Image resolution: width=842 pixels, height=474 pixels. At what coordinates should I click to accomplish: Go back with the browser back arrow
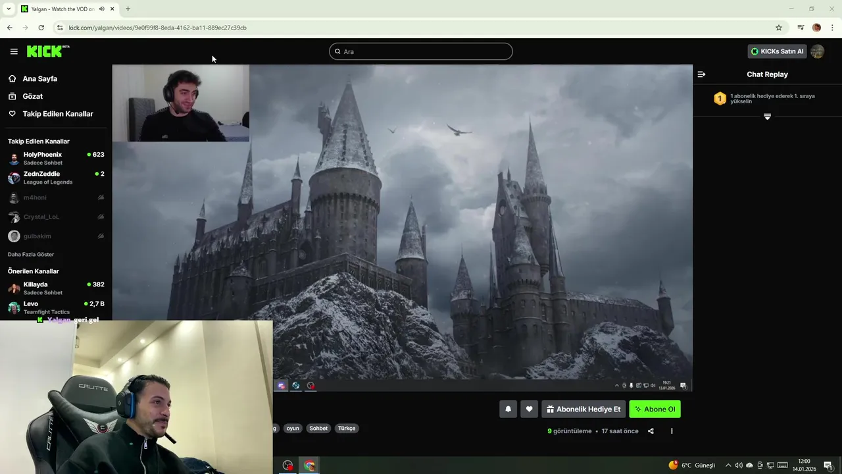coord(9,28)
